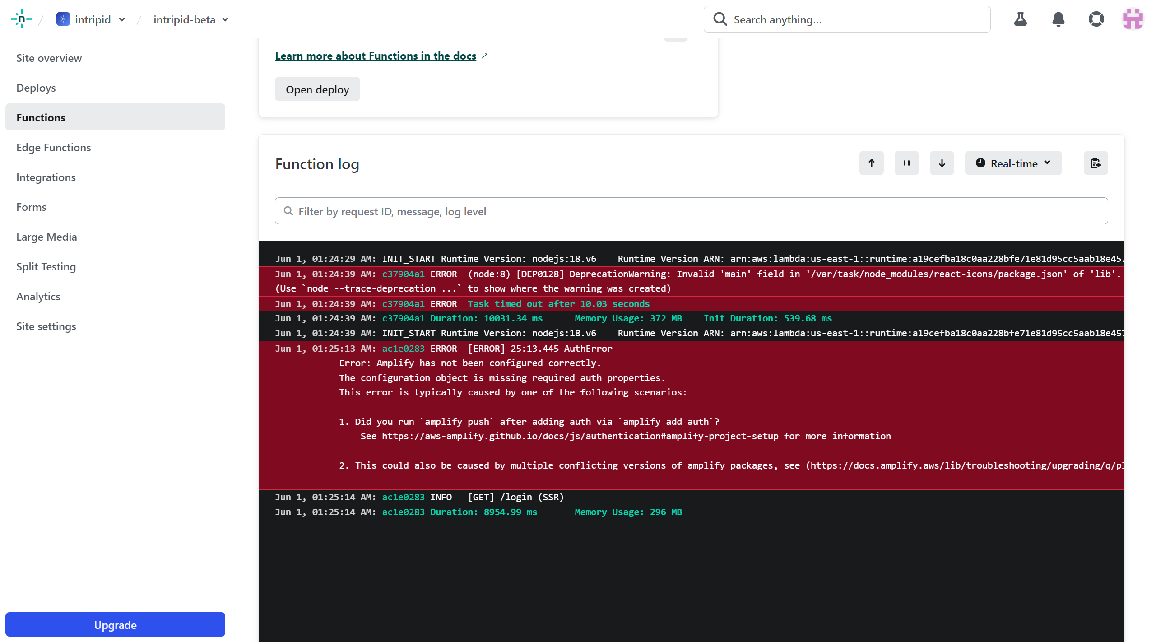Open Learn more about Functions docs link

tap(376, 56)
